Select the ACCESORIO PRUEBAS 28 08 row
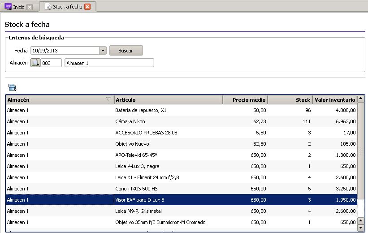This screenshot has height=233, width=368. 182,133
